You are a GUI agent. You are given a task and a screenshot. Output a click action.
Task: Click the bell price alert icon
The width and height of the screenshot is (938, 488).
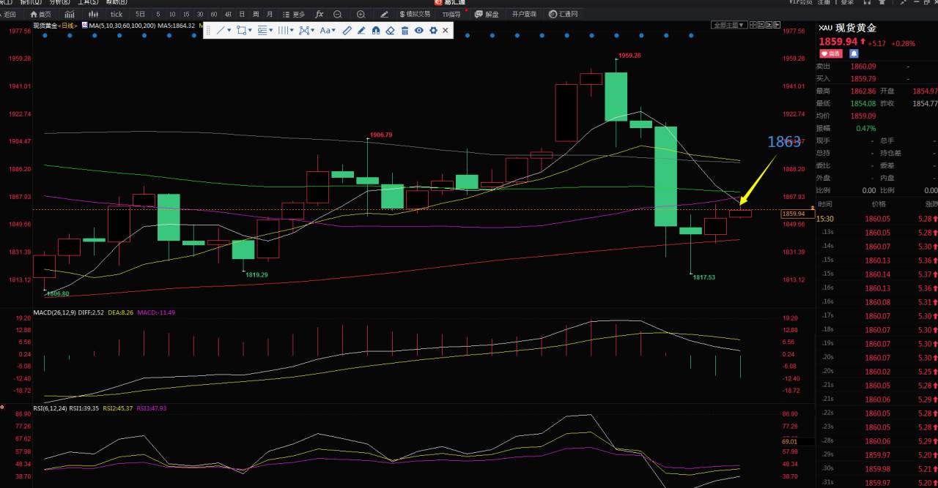[x=854, y=53]
